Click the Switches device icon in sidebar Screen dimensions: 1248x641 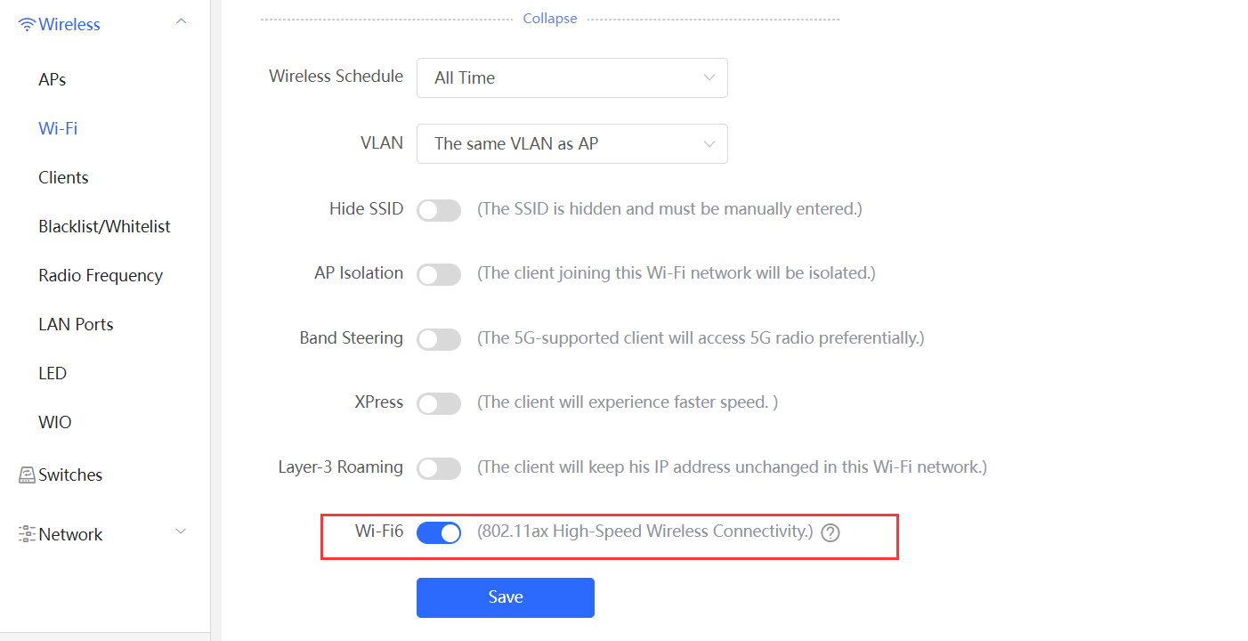28,475
